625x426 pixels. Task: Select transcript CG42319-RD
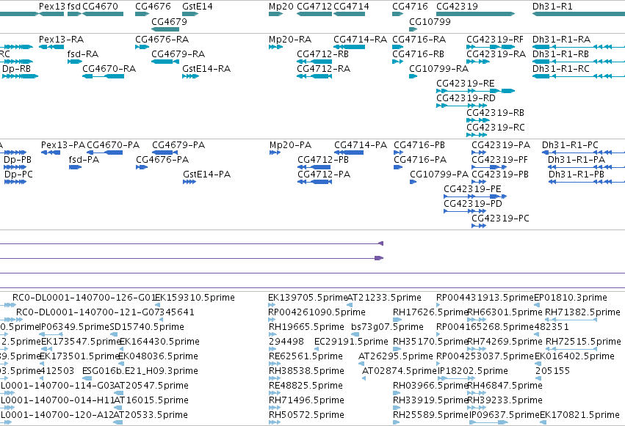click(x=461, y=106)
